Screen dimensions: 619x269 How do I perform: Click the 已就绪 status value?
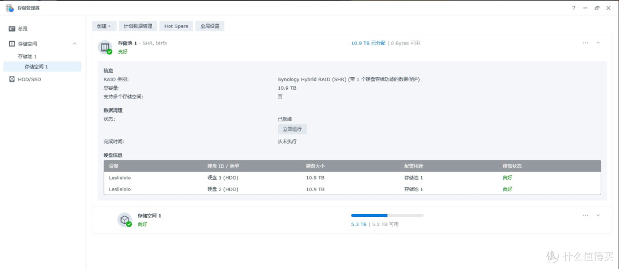(285, 119)
